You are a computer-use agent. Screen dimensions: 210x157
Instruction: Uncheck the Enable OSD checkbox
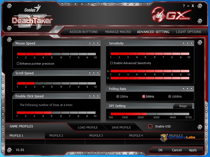[150, 126]
